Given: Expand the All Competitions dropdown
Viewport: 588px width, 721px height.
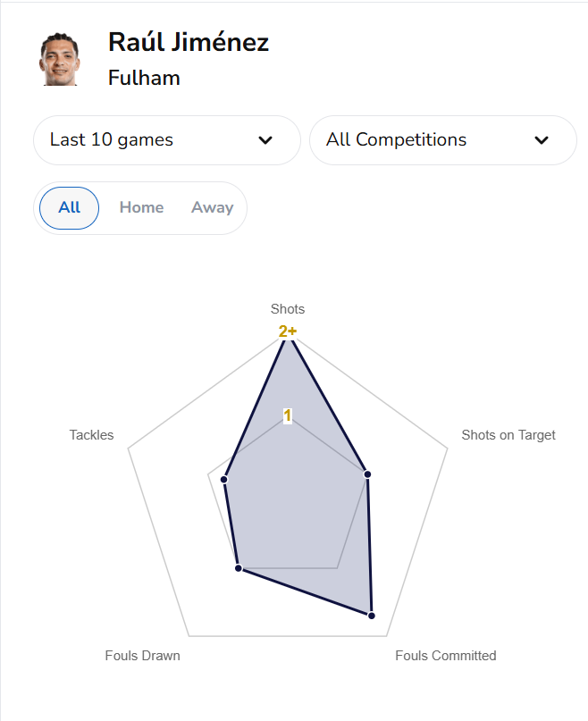Looking at the screenshot, I should point(442,140).
